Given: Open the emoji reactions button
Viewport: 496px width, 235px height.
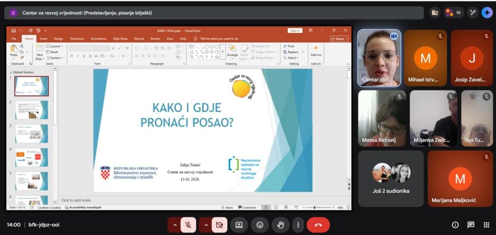Looking at the screenshot, I should pyautogui.click(x=260, y=225).
